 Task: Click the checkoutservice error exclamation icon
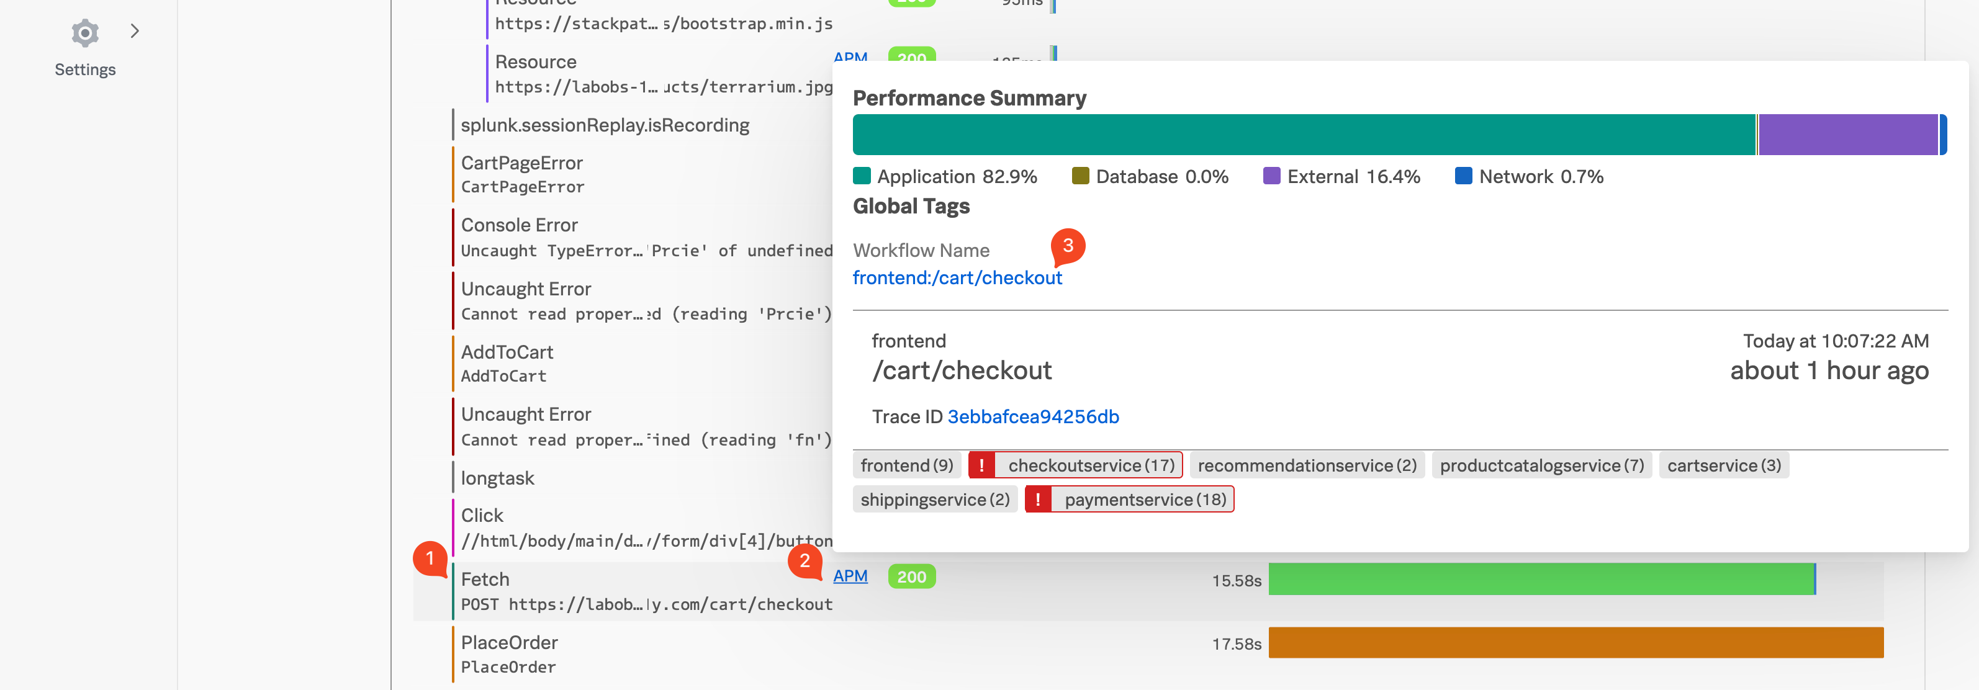coord(981,465)
